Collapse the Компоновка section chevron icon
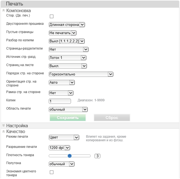 [x=3, y=10]
